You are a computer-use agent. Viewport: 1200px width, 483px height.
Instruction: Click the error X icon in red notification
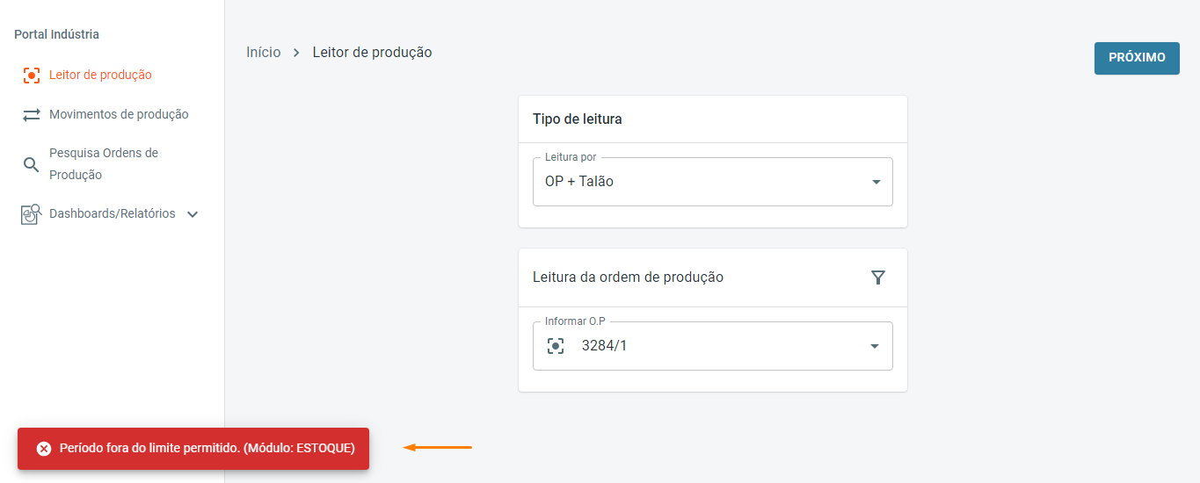point(44,449)
